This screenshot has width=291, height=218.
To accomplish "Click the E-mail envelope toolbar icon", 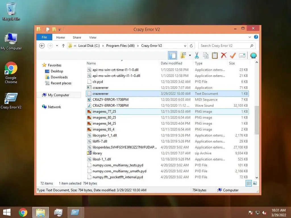I will pos(242,55).
